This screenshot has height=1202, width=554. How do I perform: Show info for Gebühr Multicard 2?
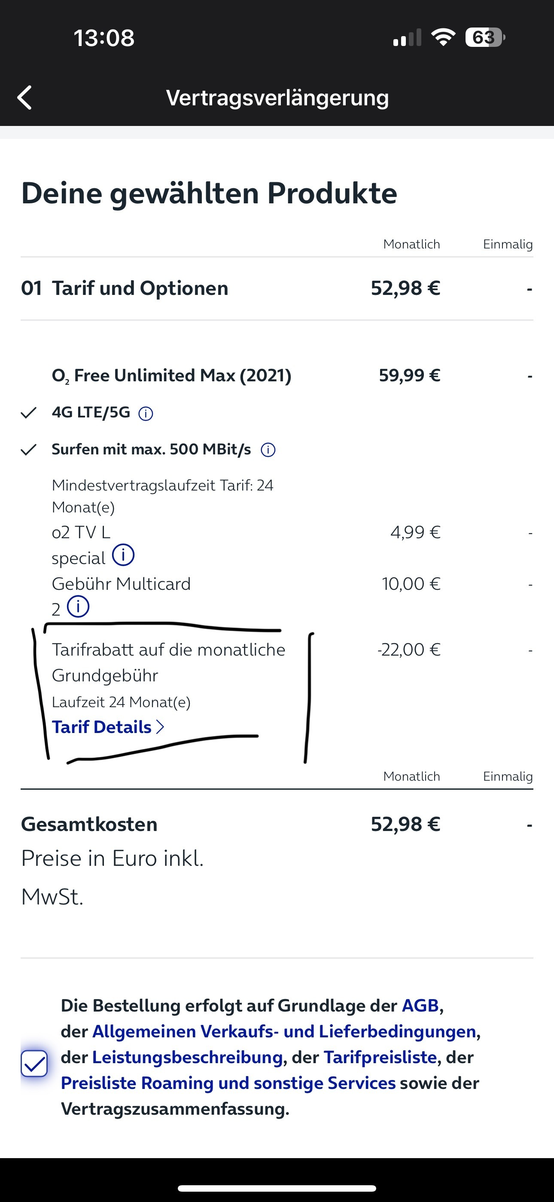(x=78, y=607)
